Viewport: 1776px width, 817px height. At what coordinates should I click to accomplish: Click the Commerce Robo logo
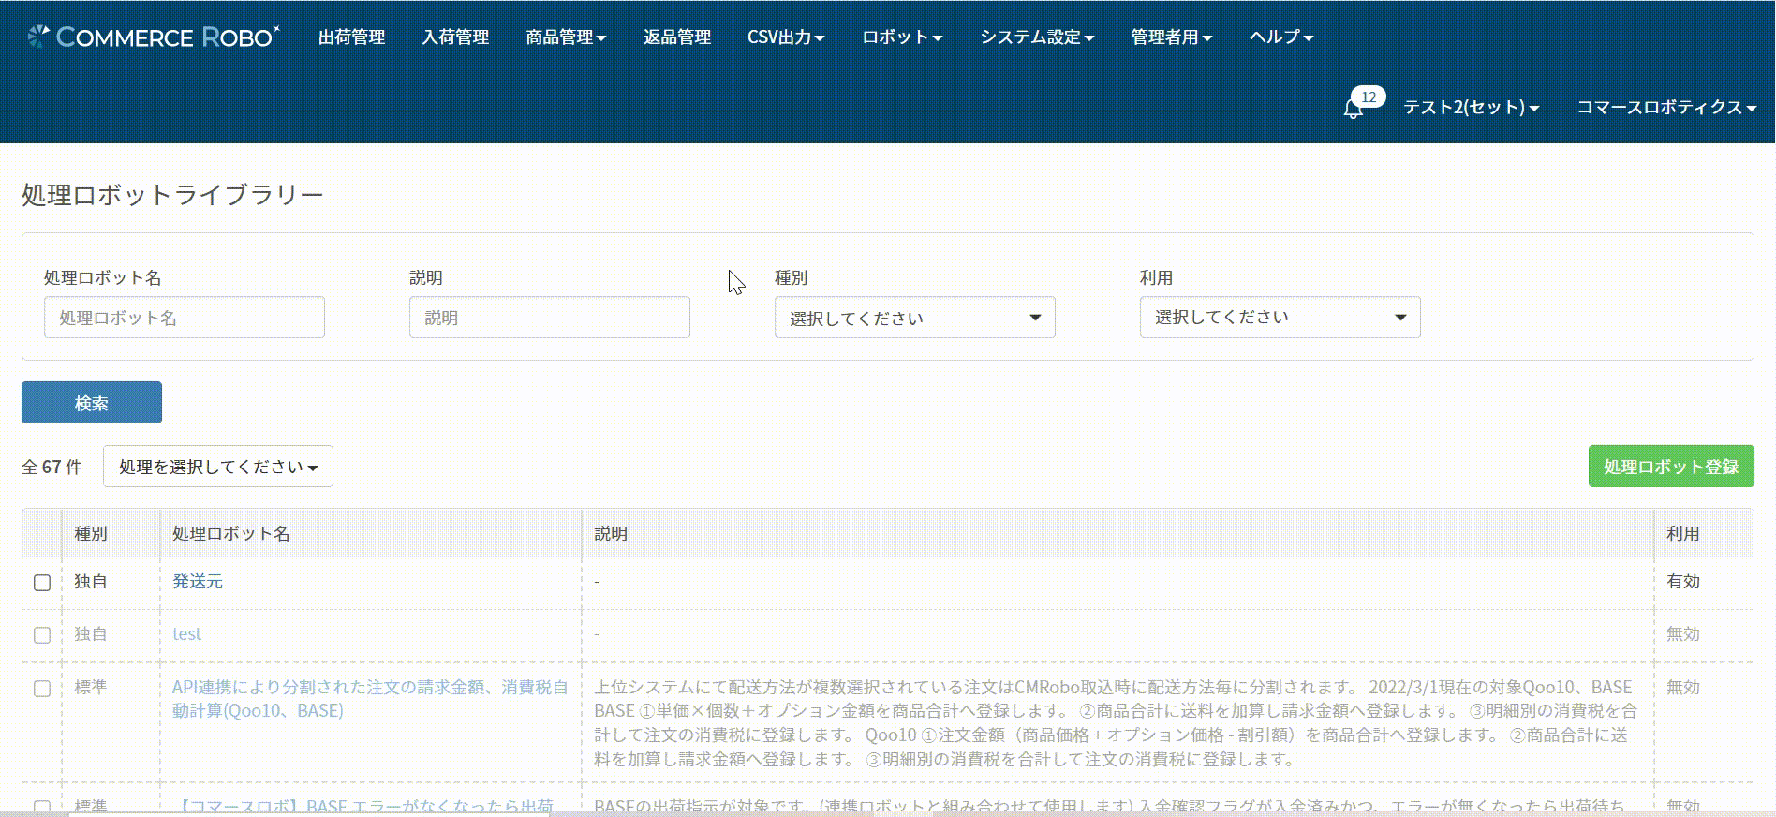tap(154, 37)
